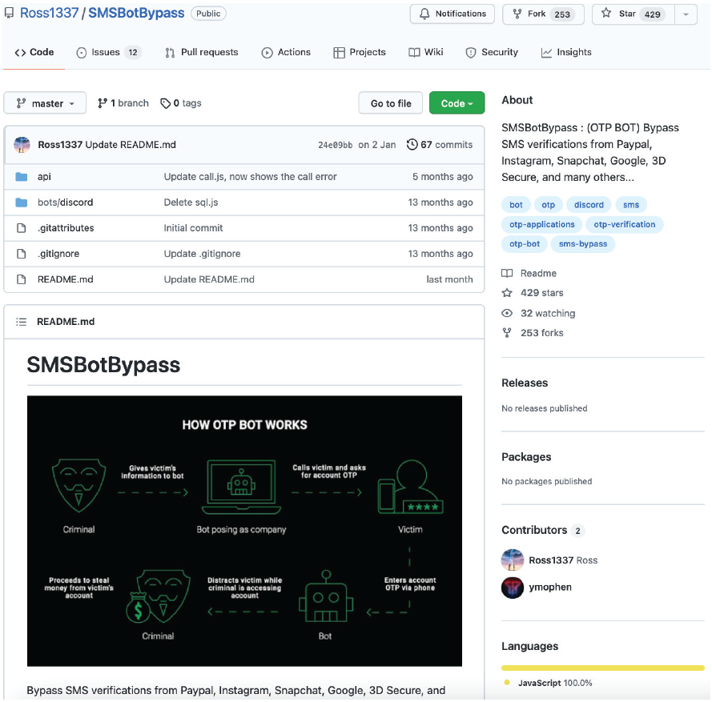The width and height of the screenshot is (712, 702).
Task: Click the Actions play icon
Action: (x=267, y=53)
